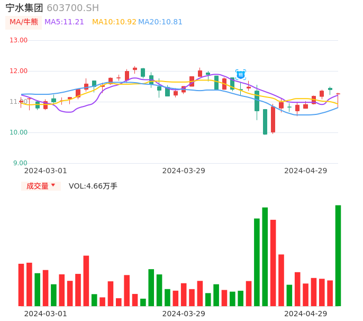
Task: Click the 13.00 price axis label
Action: [19, 40]
